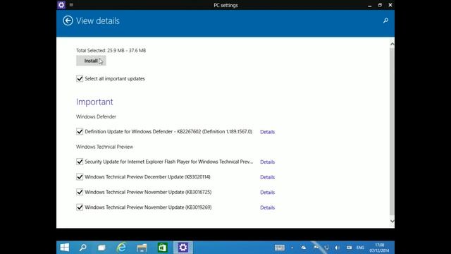Uncheck November Update KB3016725 checkbox

(x=80, y=192)
